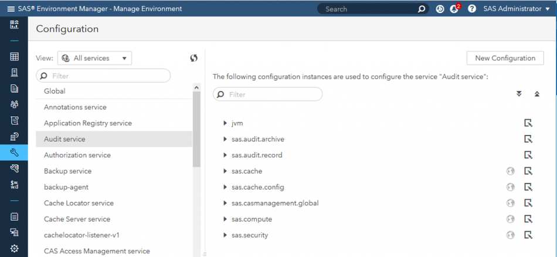
Task: Edit the sas.audit.archive configuration
Action: pos(528,139)
